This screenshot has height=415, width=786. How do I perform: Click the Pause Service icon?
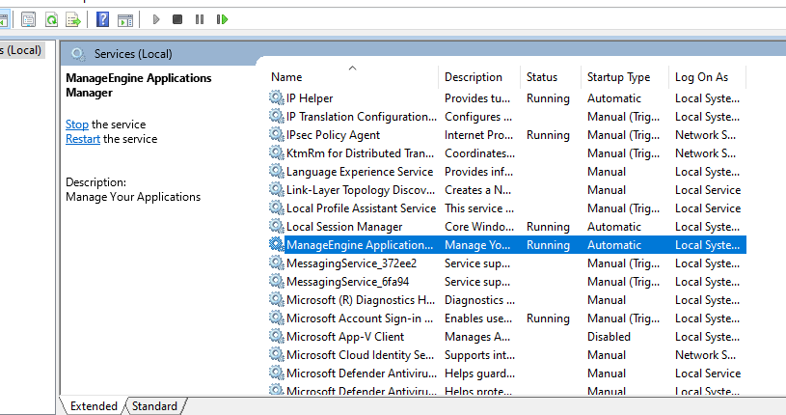[x=200, y=19]
